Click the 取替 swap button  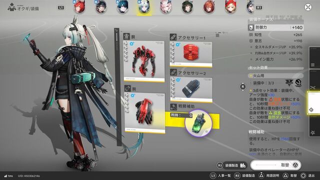275,165
